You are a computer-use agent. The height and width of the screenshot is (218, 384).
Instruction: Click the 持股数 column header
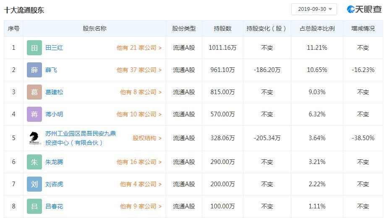[222, 28]
